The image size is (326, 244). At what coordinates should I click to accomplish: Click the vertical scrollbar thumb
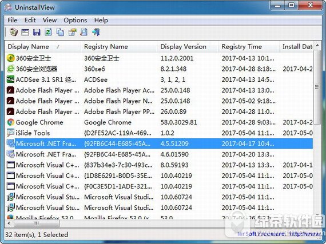317,87
